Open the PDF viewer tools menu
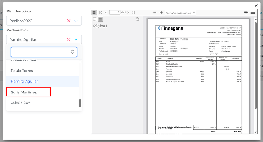263x142 pixels. point(253,13)
